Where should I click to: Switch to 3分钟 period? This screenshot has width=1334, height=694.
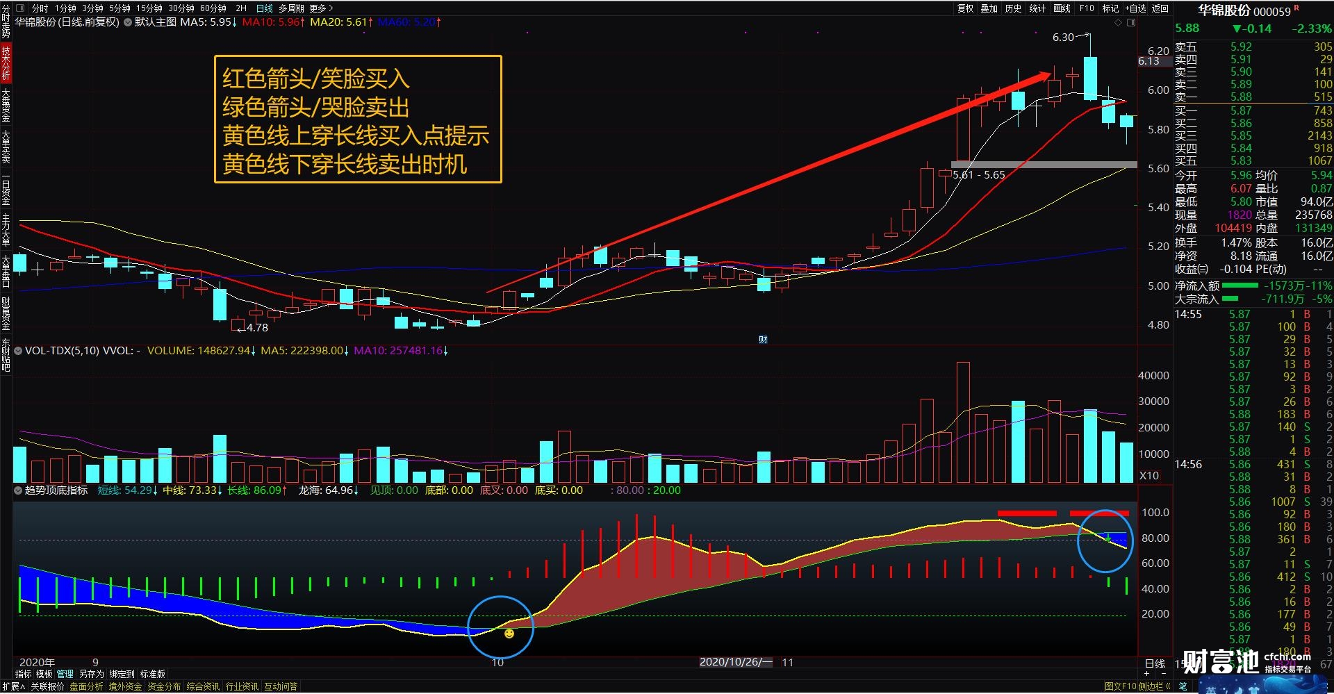[x=92, y=8]
